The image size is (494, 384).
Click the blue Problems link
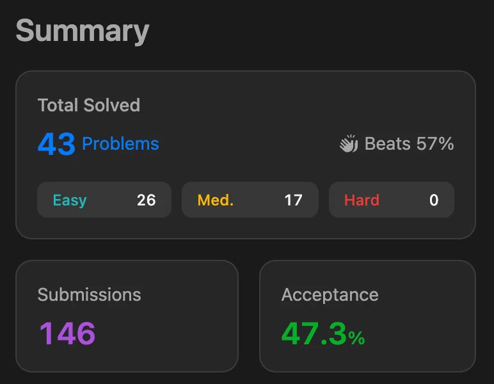120,144
